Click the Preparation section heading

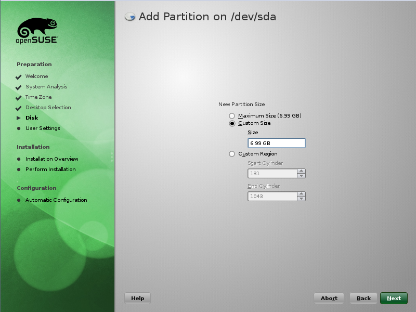coord(34,64)
